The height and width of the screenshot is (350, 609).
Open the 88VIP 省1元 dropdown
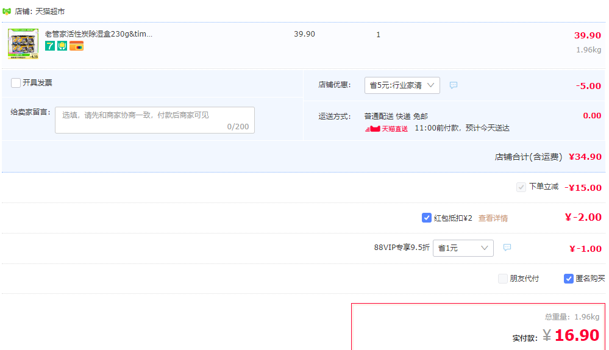[463, 248]
